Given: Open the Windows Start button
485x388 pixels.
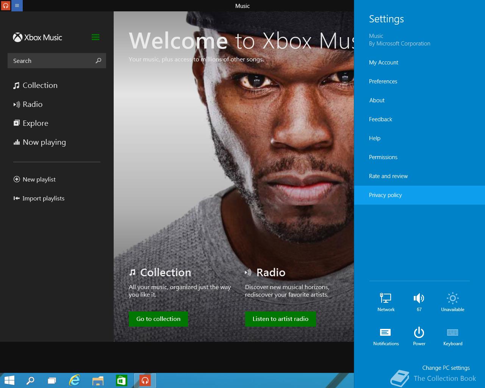Looking at the screenshot, I should (9, 380).
